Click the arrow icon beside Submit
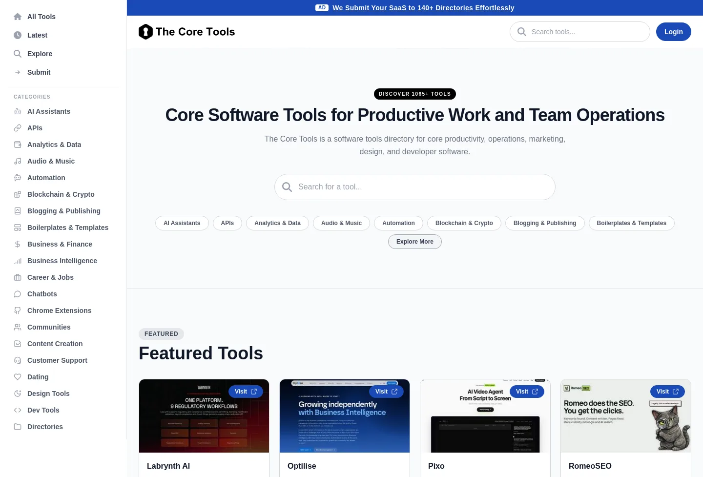Screen dimensions: 703x477 pyautogui.click(x=18, y=72)
